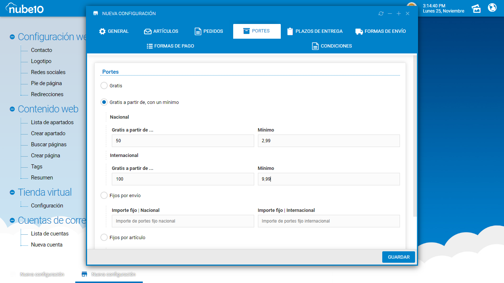Collapse the Tienda virtual section
The width and height of the screenshot is (504, 283).
click(12, 192)
